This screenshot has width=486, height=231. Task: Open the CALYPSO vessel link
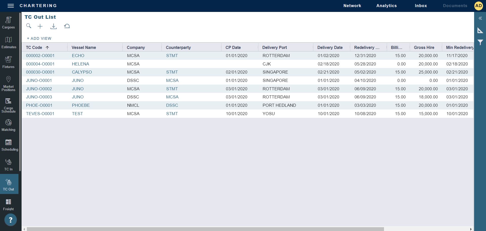[x=82, y=72]
